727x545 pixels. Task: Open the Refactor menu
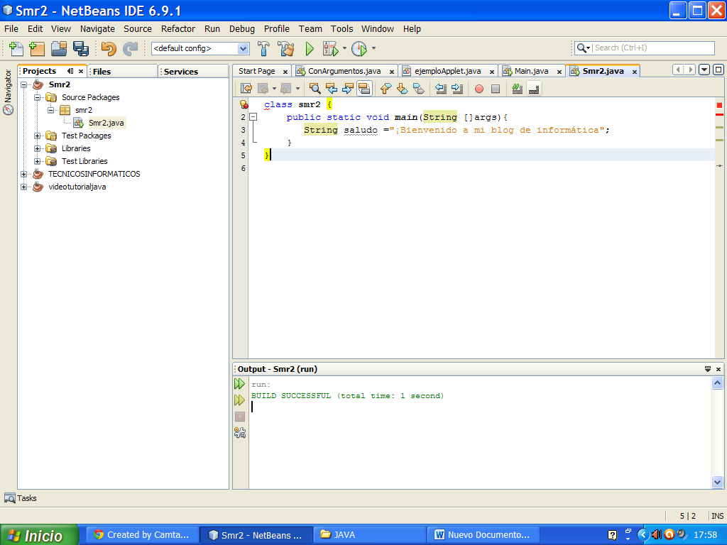[x=178, y=28]
